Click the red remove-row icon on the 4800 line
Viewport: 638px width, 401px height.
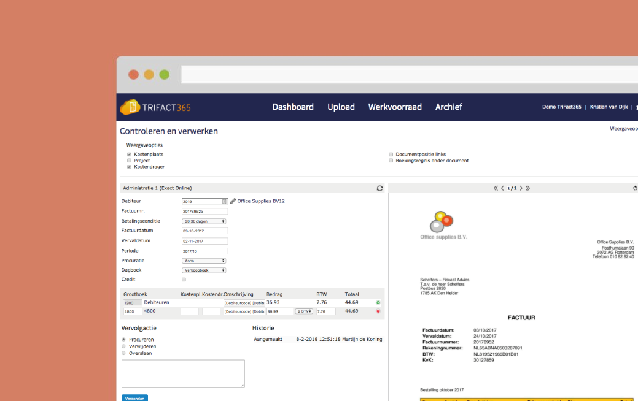coord(378,311)
